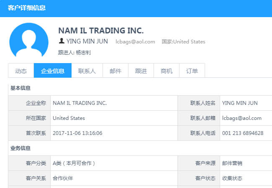Open the 动态 tab

coord(21,71)
